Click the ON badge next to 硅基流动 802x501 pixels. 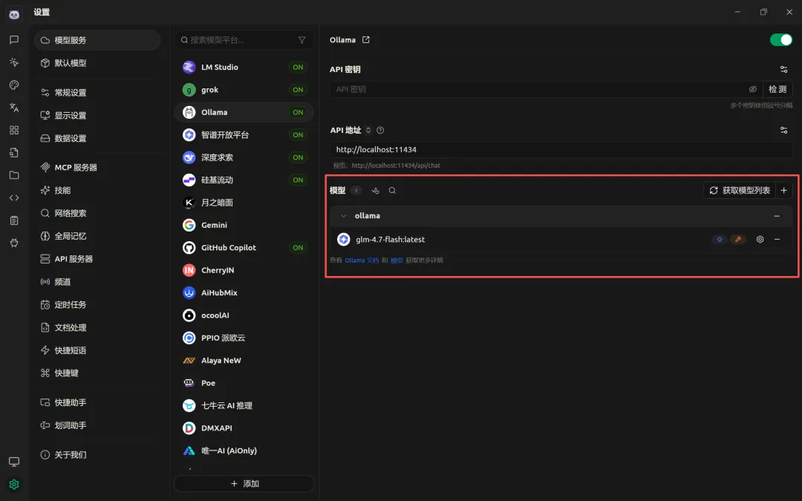point(298,180)
